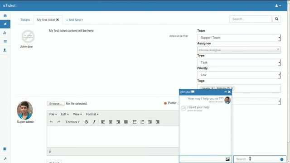Remove the AngularJS tag

coord(232,88)
